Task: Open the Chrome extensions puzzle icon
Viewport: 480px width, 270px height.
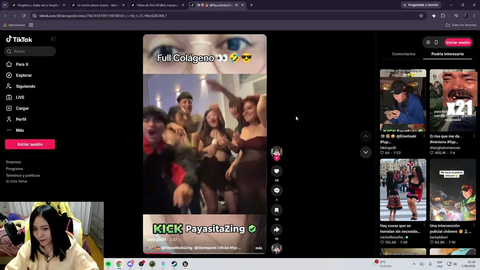Action: click(x=443, y=16)
